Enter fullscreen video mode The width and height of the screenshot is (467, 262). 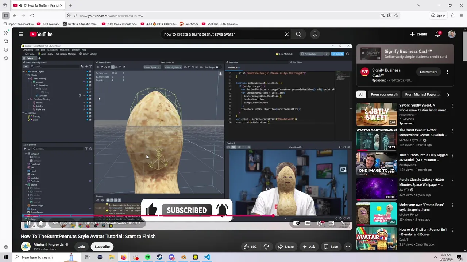(x=343, y=223)
